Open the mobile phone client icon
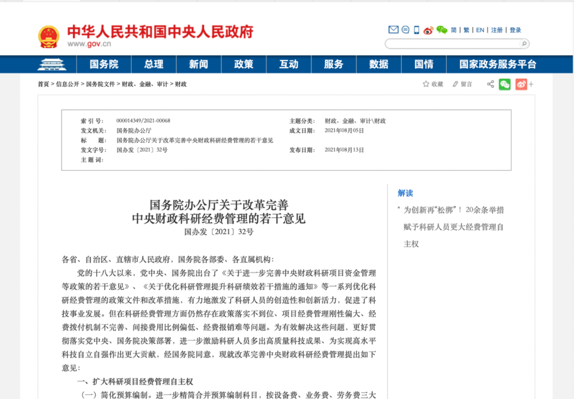 pyautogui.click(x=417, y=30)
